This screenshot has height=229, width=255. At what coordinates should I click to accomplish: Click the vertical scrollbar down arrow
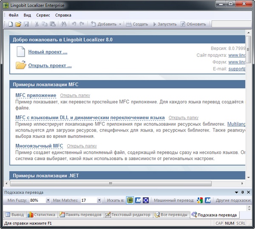[x=249, y=177]
